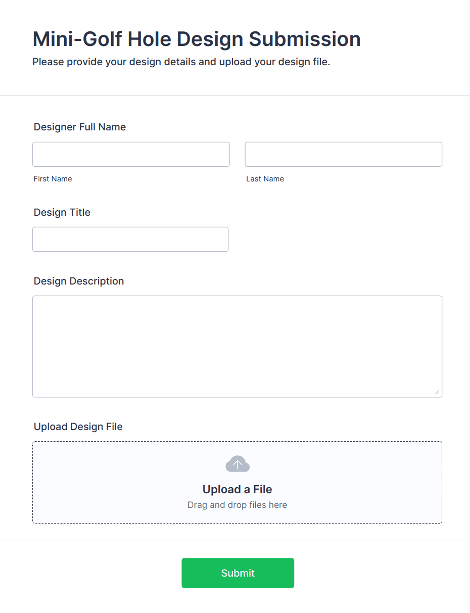Image resolution: width=470 pixels, height=613 pixels.
Task: Click the "Upload a File" text
Action: [237, 489]
